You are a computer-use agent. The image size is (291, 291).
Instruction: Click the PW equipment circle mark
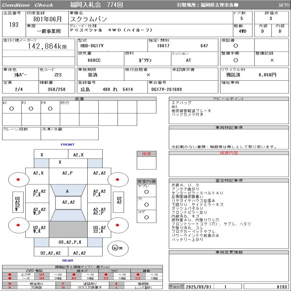click(50, 108)
